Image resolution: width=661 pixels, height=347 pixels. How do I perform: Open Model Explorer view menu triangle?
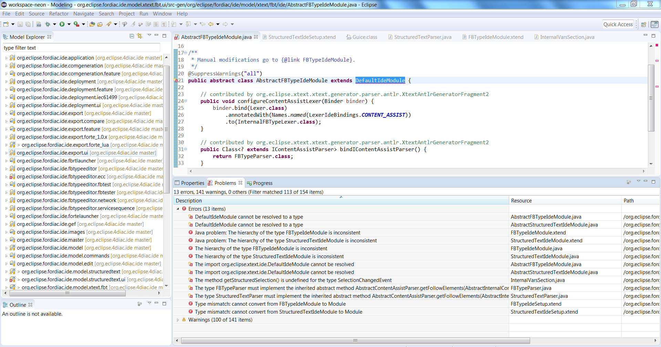(x=149, y=35)
